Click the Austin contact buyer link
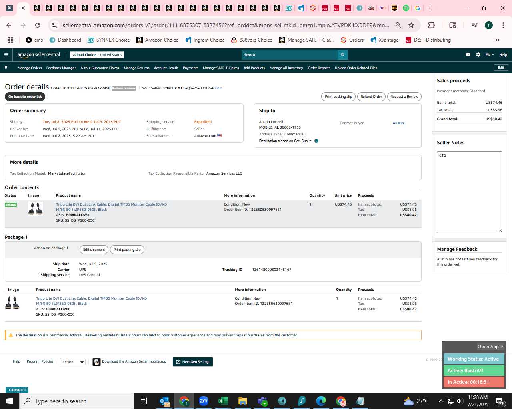 click(x=398, y=123)
